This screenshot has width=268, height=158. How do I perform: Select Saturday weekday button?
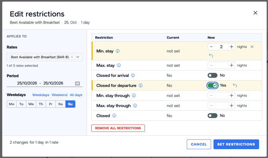click(60, 104)
